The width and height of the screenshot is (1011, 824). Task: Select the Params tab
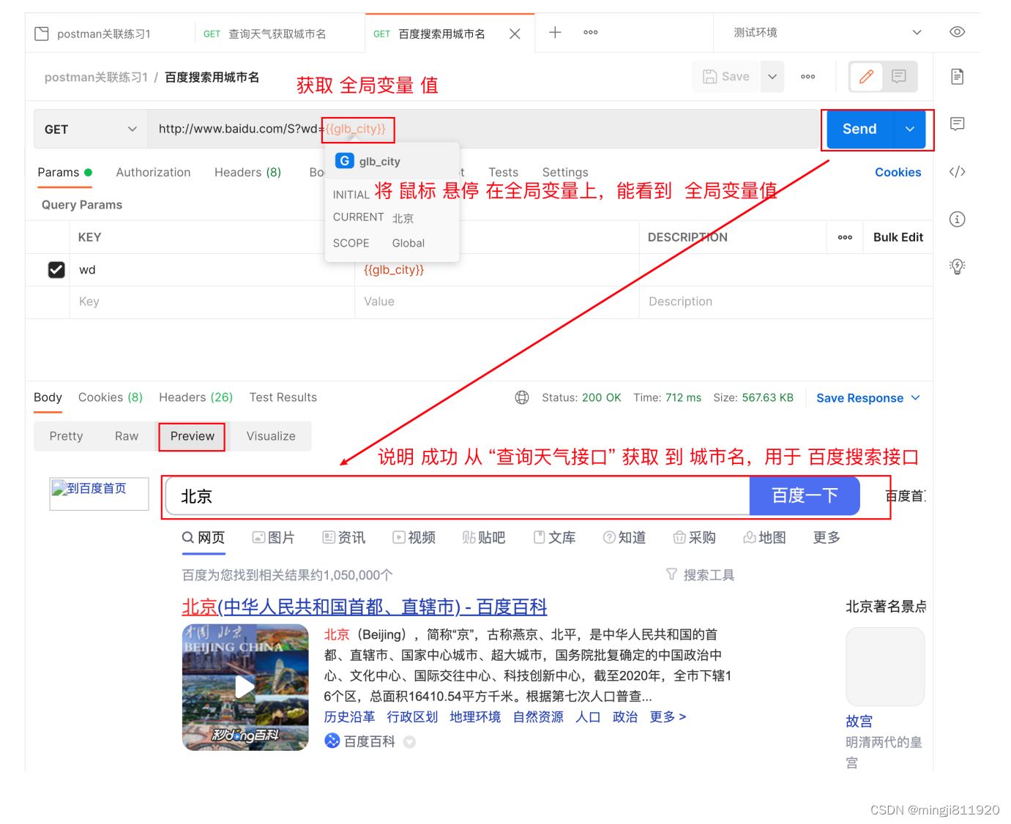pos(64,172)
